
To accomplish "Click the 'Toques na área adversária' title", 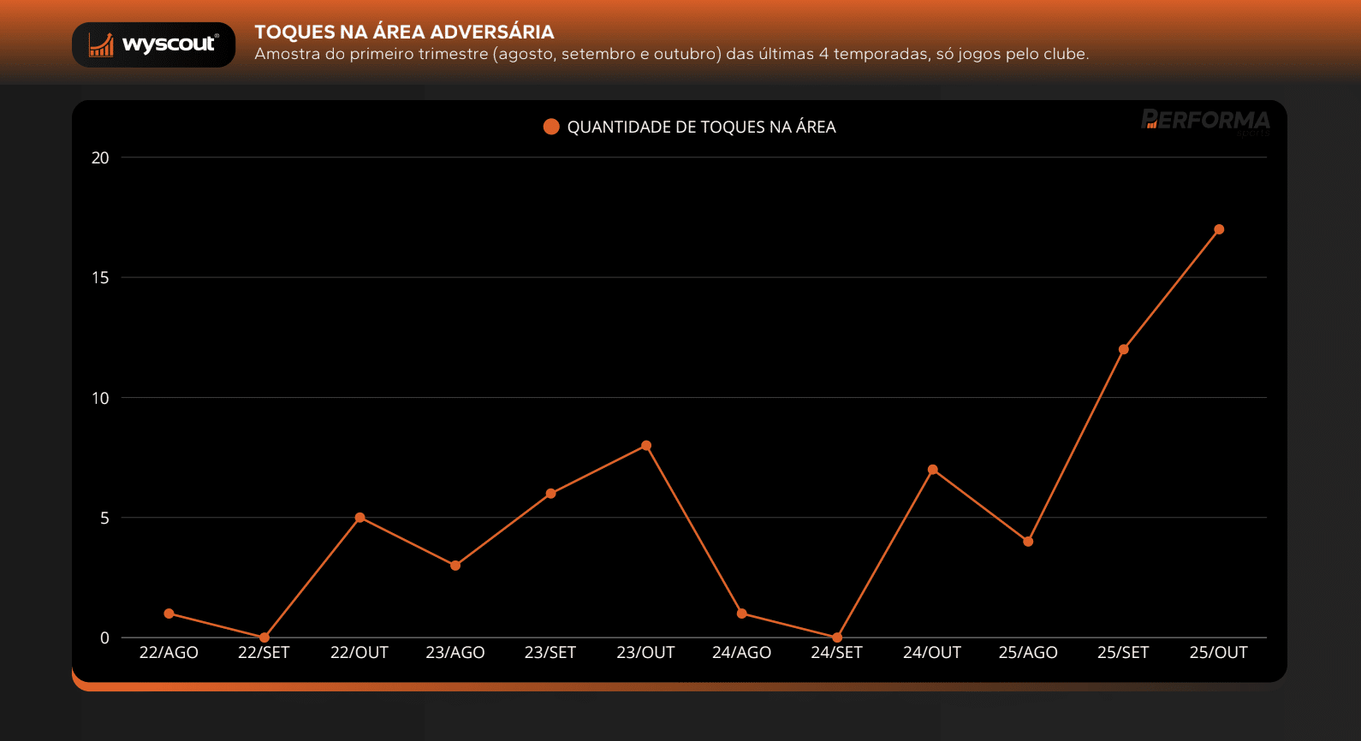I will coord(404,32).
